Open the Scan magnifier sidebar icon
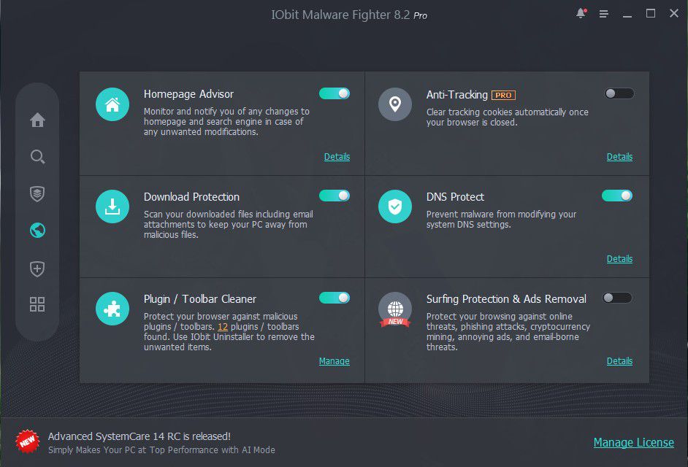This screenshot has width=688, height=467. pos(37,157)
